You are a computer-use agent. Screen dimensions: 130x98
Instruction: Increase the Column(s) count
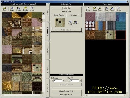[x=64, y=80]
